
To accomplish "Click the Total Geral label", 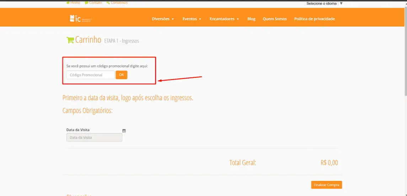I will pos(243,163).
